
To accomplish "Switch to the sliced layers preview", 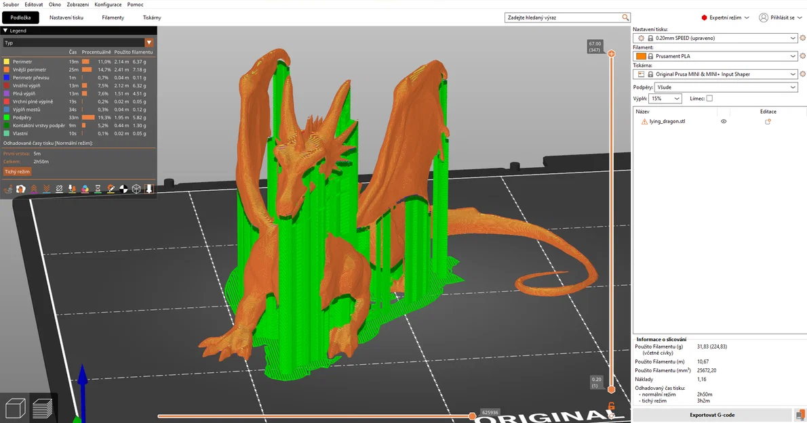I will click(43, 408).
